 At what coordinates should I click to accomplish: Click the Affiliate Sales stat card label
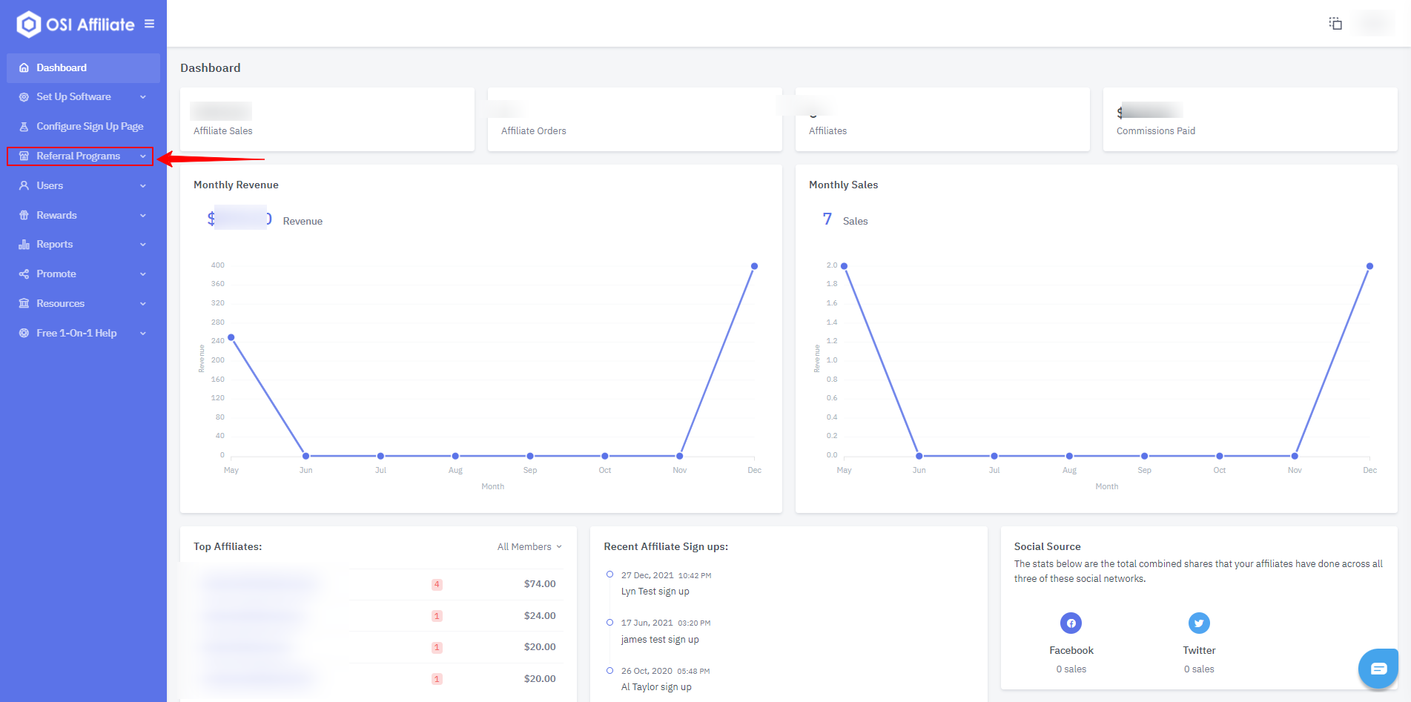[x=222, y=131]
